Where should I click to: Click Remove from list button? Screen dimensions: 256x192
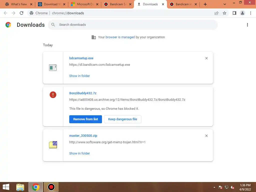click(85, 119)
